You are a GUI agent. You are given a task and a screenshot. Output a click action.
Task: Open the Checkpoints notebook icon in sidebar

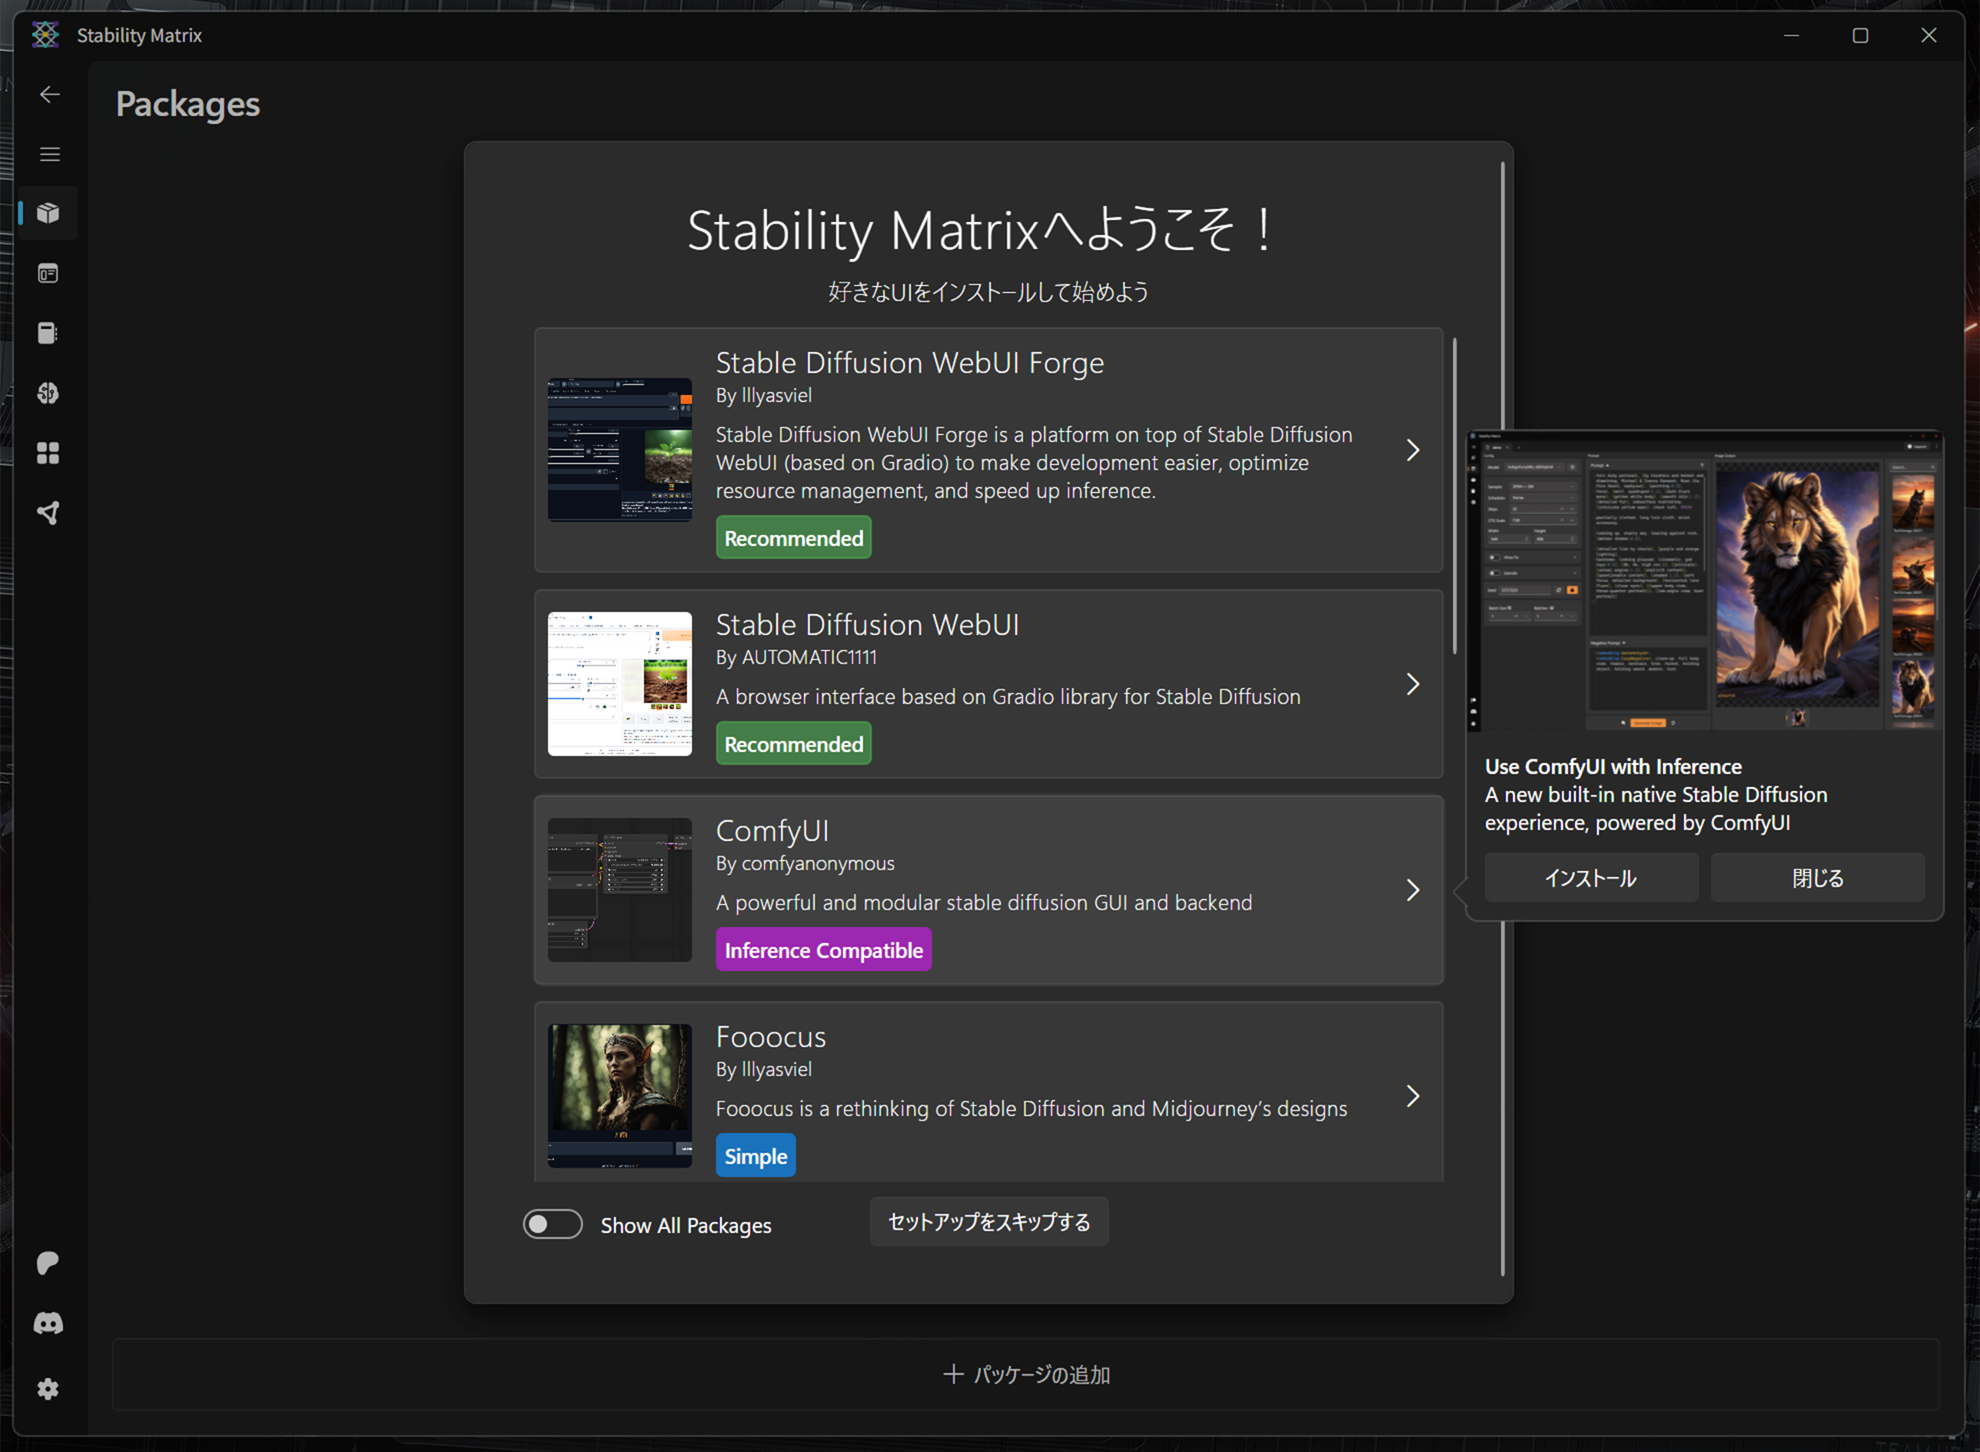(48, 333)
